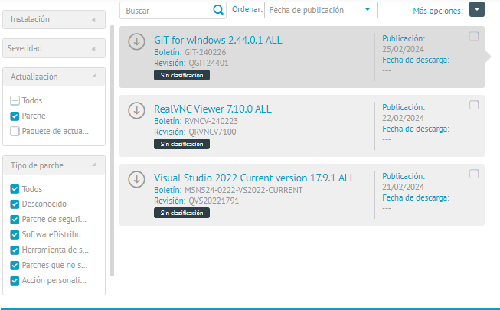This screenshot has height=310, width=500.
Task: Click Sin clasificación badge on RealVNC entry
Action: click(x=181, y=144)
